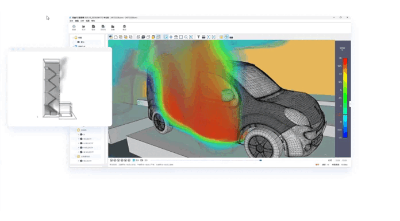Screen dimensions: 400x221
Task: Click the yellow cube display mode icon
Action: 153,37
